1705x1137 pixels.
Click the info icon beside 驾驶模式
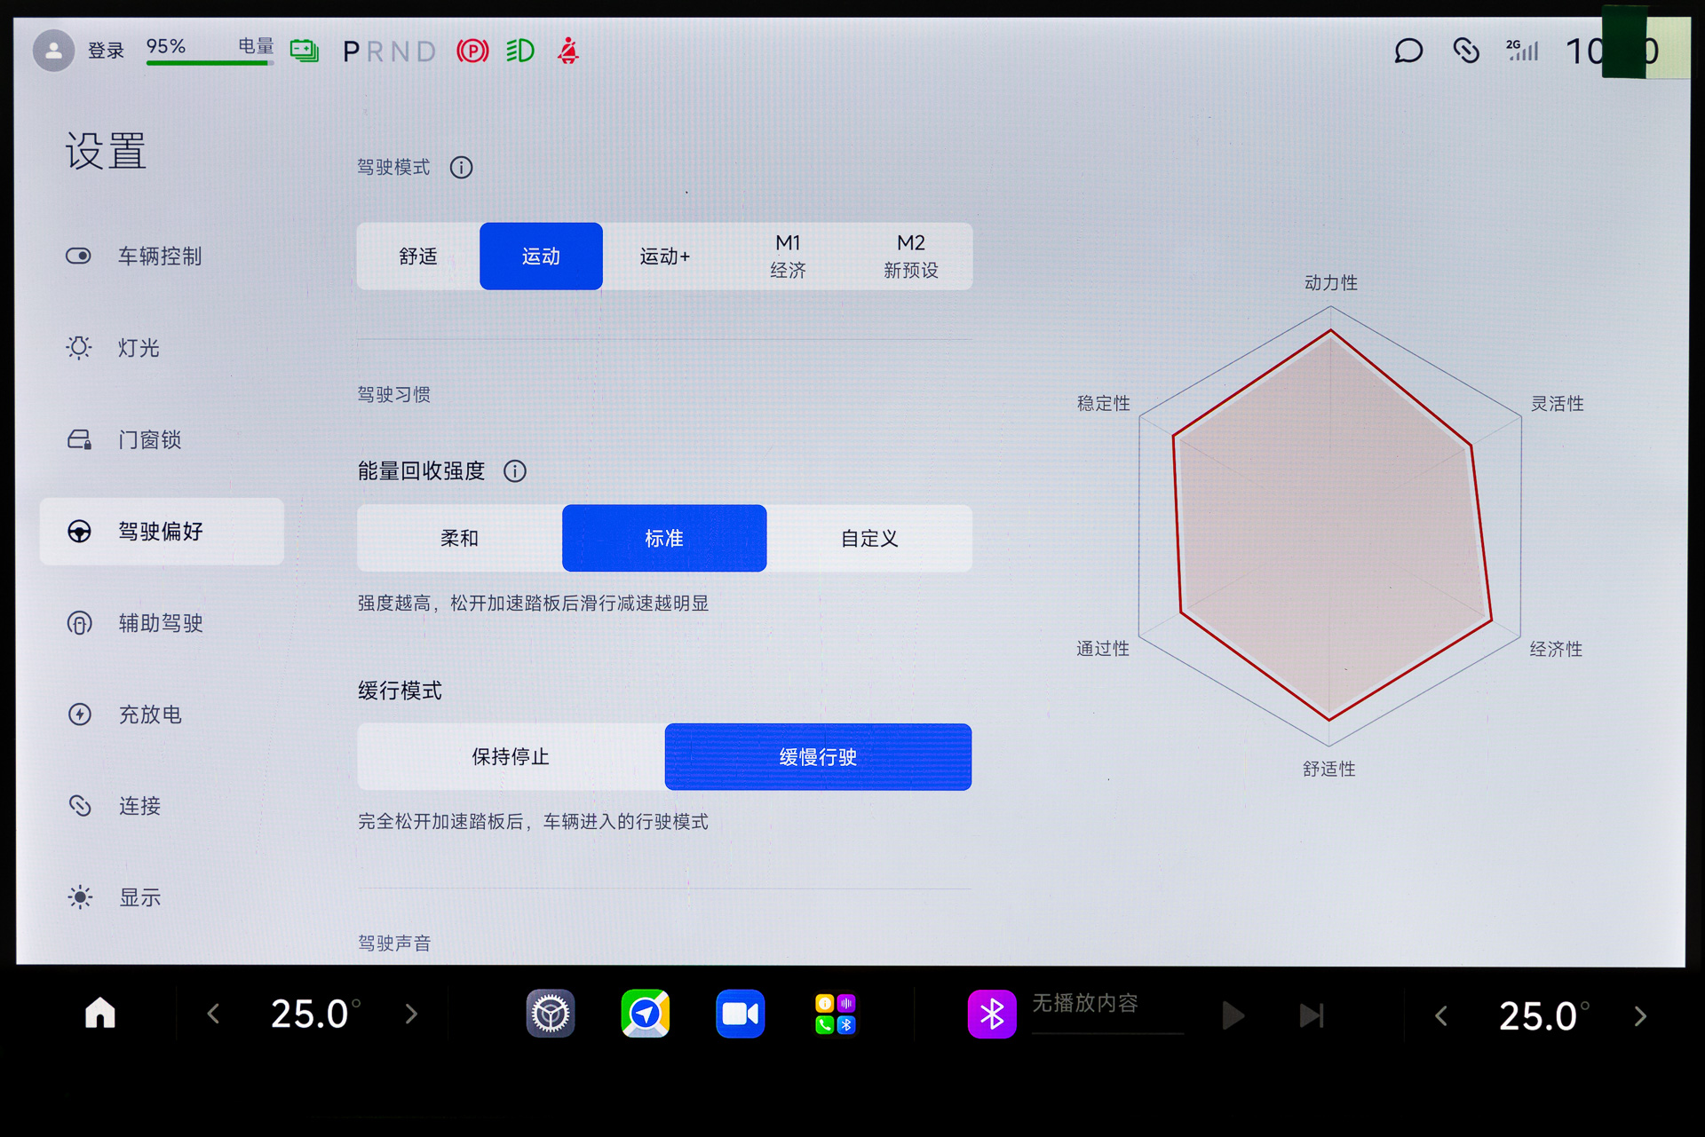tap(461, 168)
